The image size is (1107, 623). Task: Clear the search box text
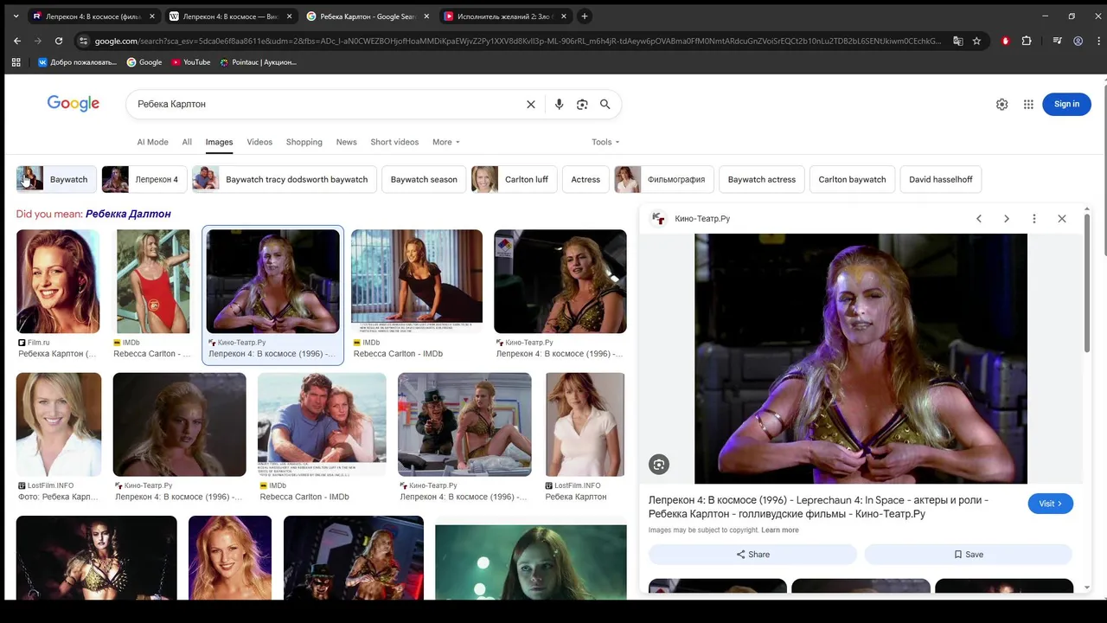[531, 104]
